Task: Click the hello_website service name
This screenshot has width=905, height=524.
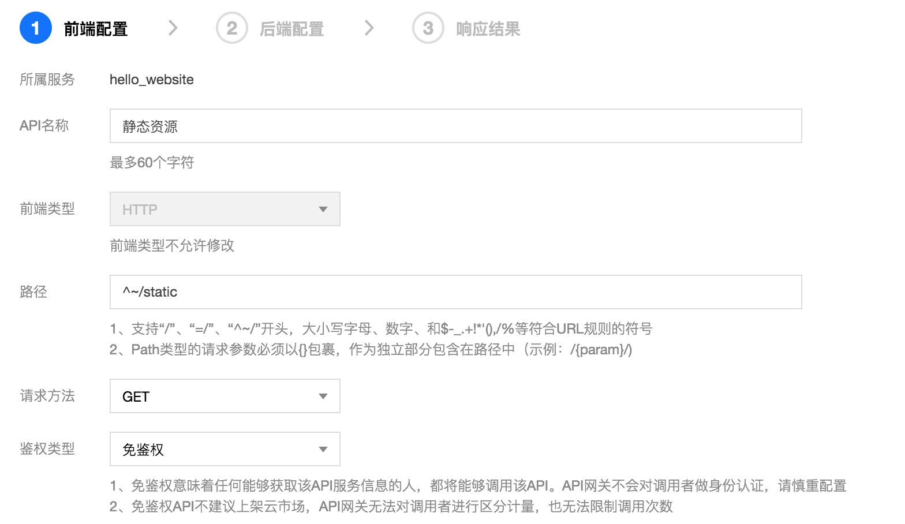Action: [x=152, y=80]
